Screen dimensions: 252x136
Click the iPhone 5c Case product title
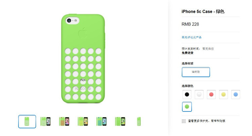click(203, 11)
